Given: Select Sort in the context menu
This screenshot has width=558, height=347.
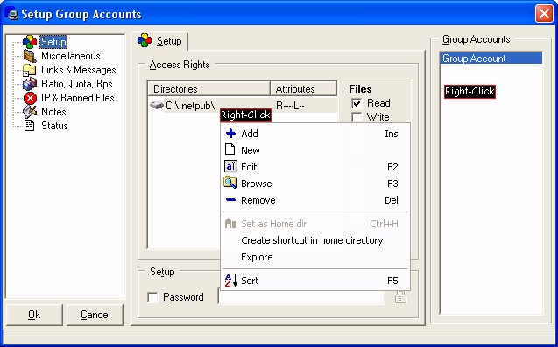Looking at the screenshot, I should (x=315, y=281).
